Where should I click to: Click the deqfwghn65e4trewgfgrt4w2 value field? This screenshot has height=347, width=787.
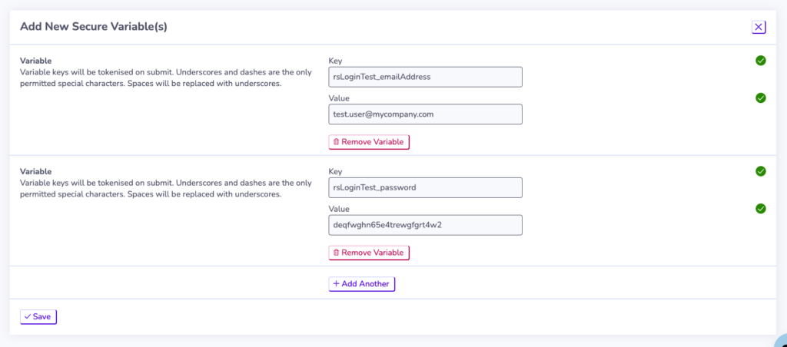pyautogui.click(x=425, y=225)
